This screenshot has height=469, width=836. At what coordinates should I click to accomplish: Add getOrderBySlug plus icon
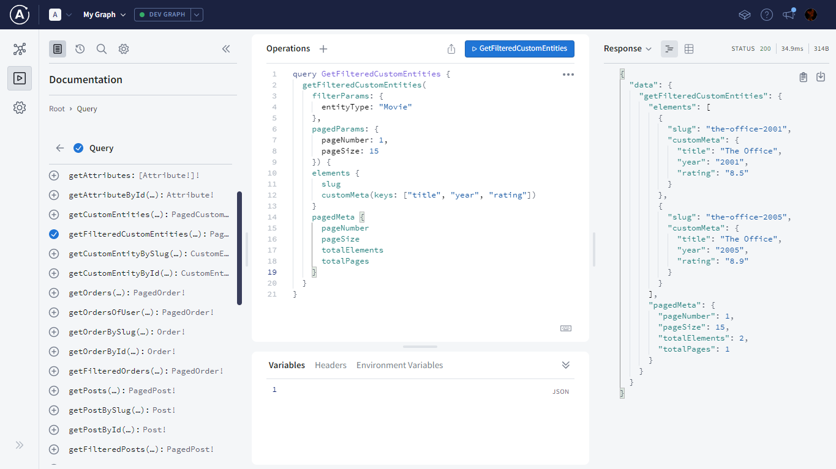[54, 332]
